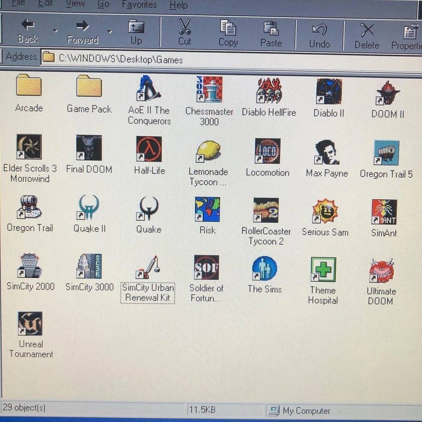Viewport: 422px width, 422px height.
Task: Open the View menu
Action: point(75,4)
